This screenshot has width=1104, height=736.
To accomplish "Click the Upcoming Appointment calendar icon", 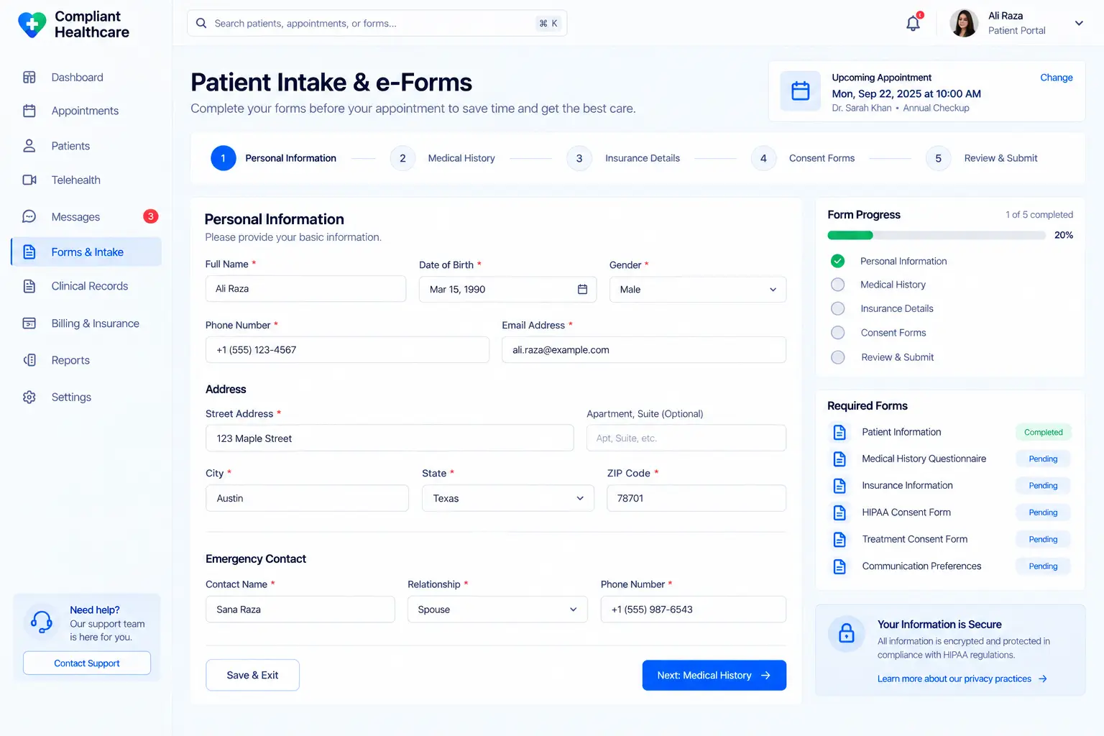I will coord(801,91).
